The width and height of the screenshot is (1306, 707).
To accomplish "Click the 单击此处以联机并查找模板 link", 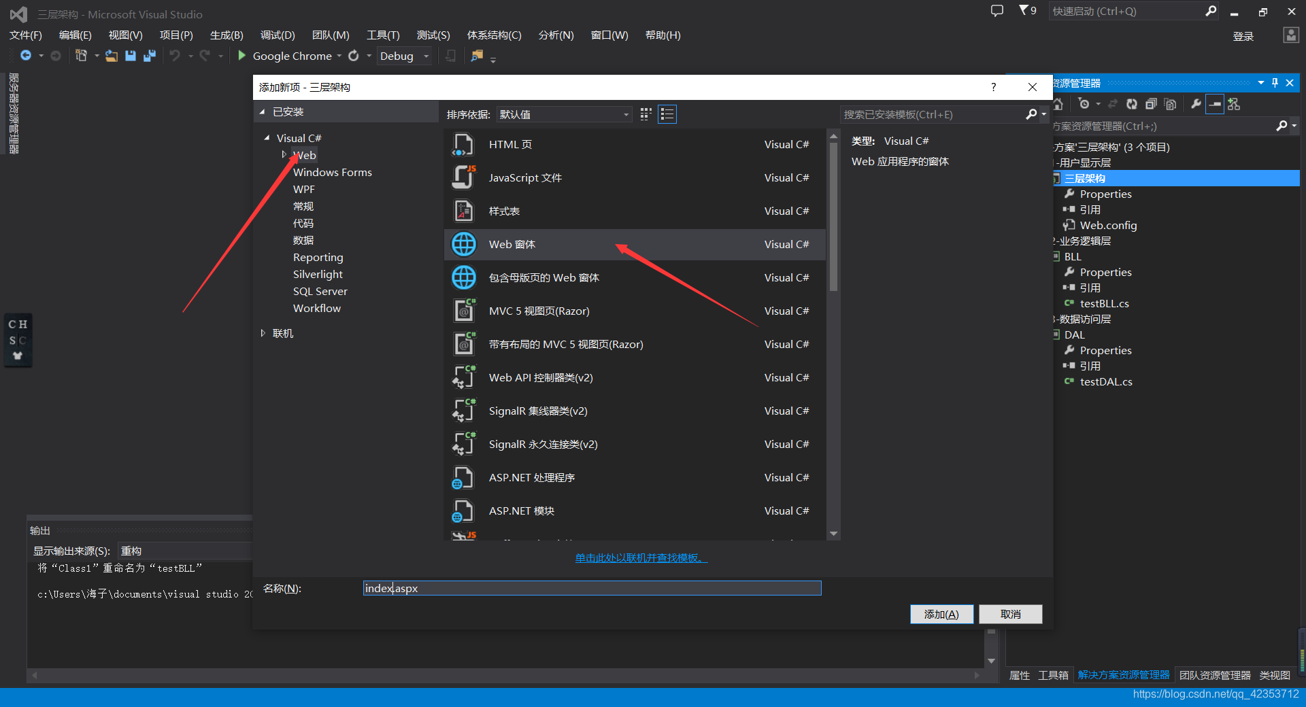I will pyautogui.click(x=641, y=557).
